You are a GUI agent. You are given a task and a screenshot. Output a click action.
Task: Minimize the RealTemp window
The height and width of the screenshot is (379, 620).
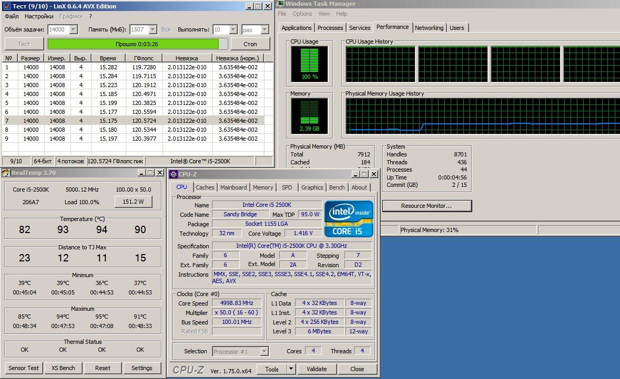coord(141,173)
